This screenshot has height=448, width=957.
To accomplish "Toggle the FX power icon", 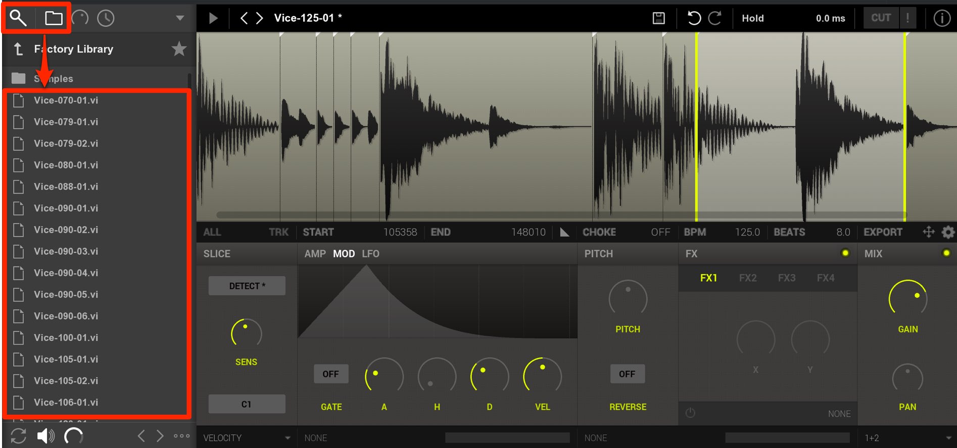I will coord(690,413).
